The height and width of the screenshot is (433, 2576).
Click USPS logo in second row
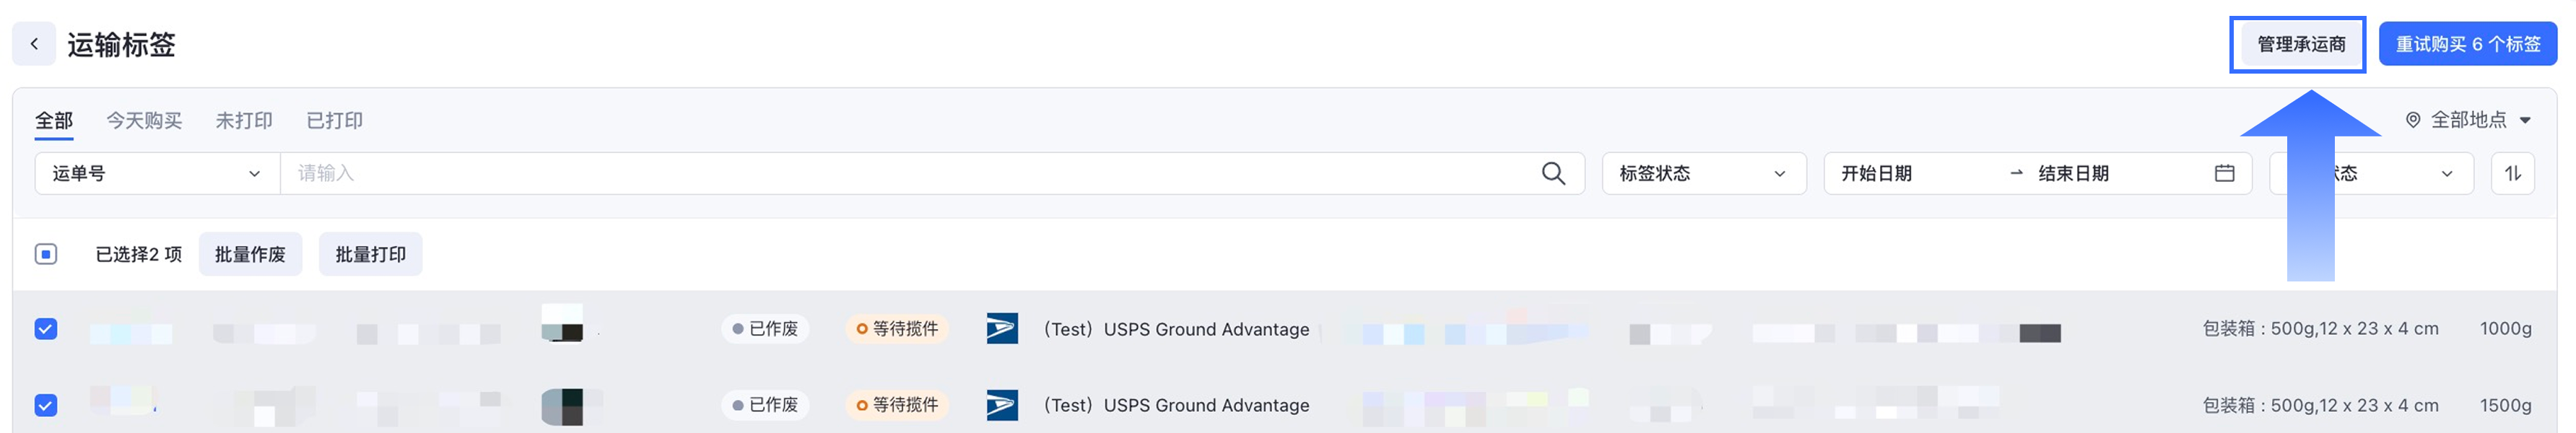(x=1002, y=405)
